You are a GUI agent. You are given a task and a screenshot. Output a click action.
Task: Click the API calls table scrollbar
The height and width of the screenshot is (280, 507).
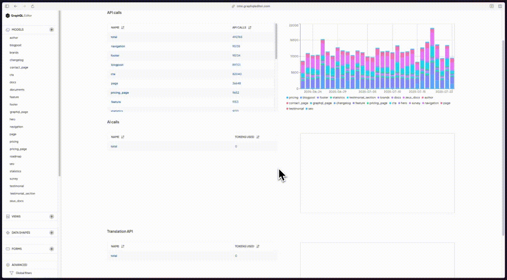pos(276,41)
